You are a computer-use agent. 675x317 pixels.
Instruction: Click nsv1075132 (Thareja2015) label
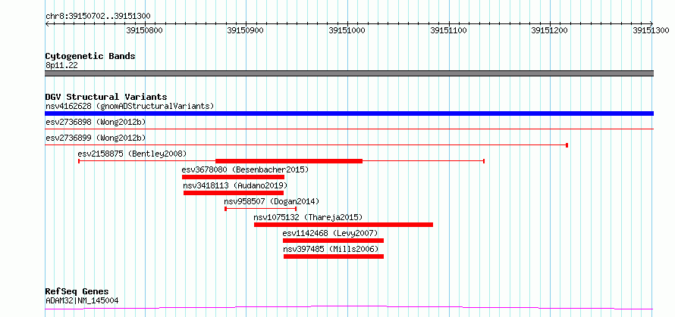308,217
